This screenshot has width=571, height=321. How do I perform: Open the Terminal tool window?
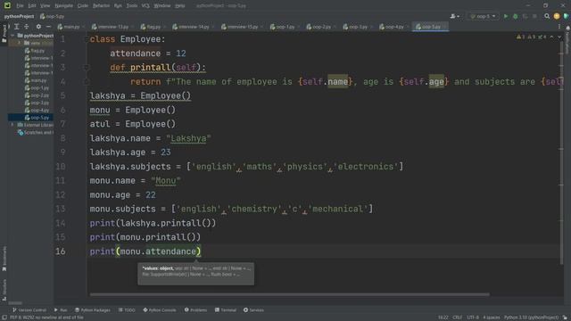click(226, 310)
